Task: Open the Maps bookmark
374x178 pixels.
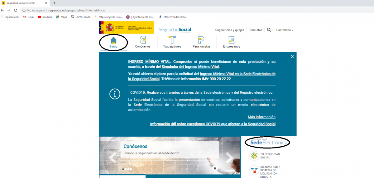Action: coord(61,17)
